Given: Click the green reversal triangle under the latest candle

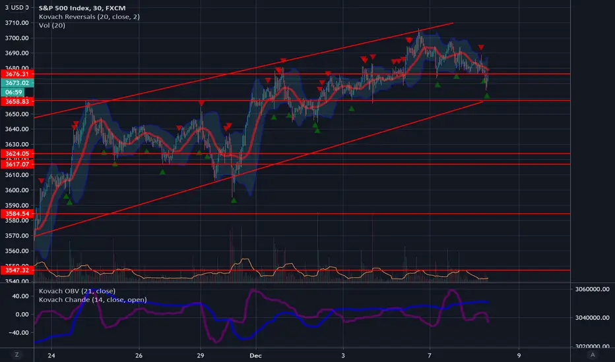Looking at the screenshot, I should pyautogui.click(x=487, y=96).
